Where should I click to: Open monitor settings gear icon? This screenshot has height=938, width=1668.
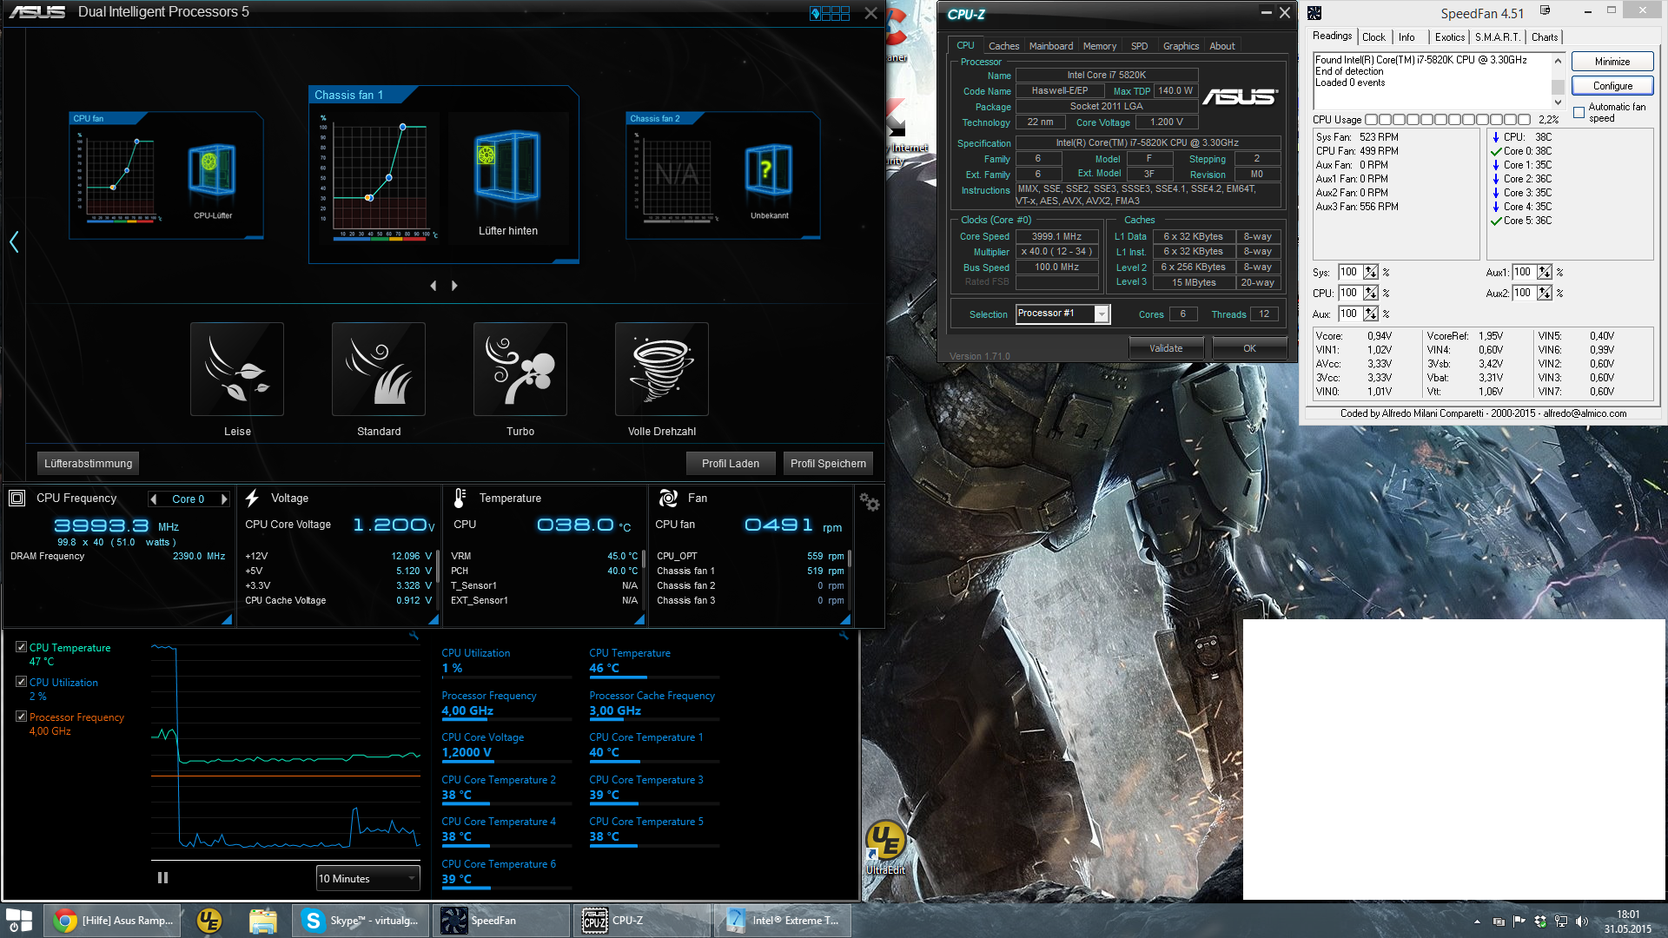pos(869,502)
